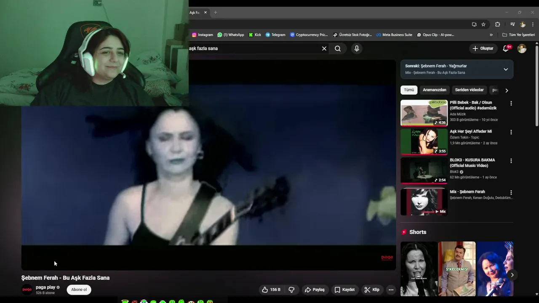The height and width of the screenshot is (303, 539).
Task: Open more actions three-dot button under video
Action: (391, 290)
